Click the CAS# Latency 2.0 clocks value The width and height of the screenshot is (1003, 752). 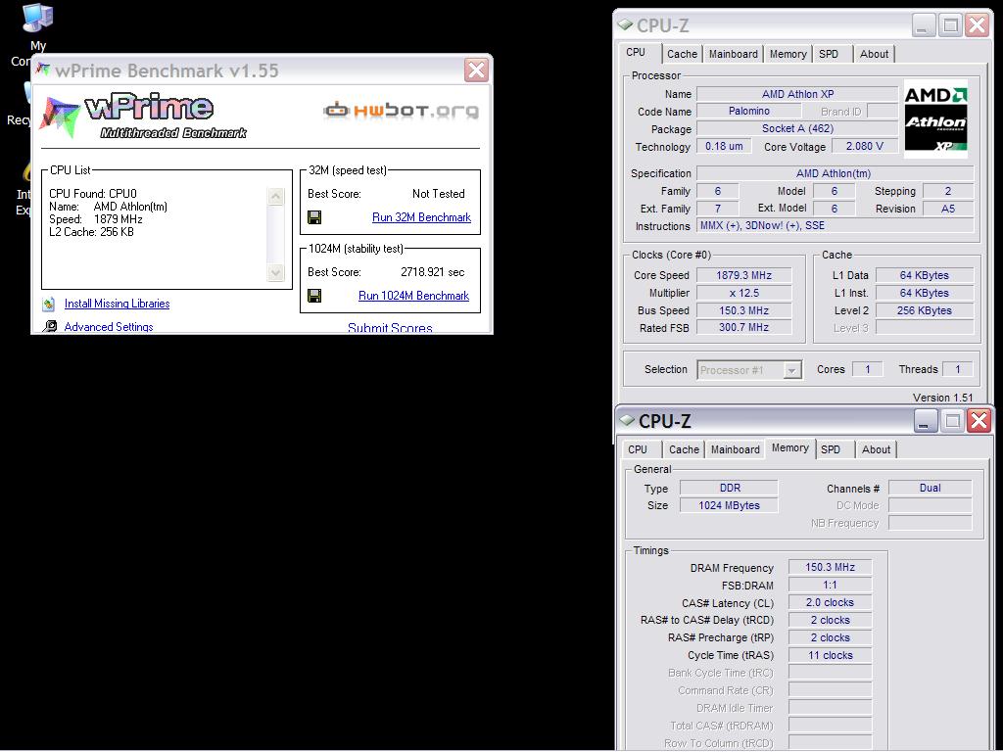pyautogui.click(x=830, y=602)
